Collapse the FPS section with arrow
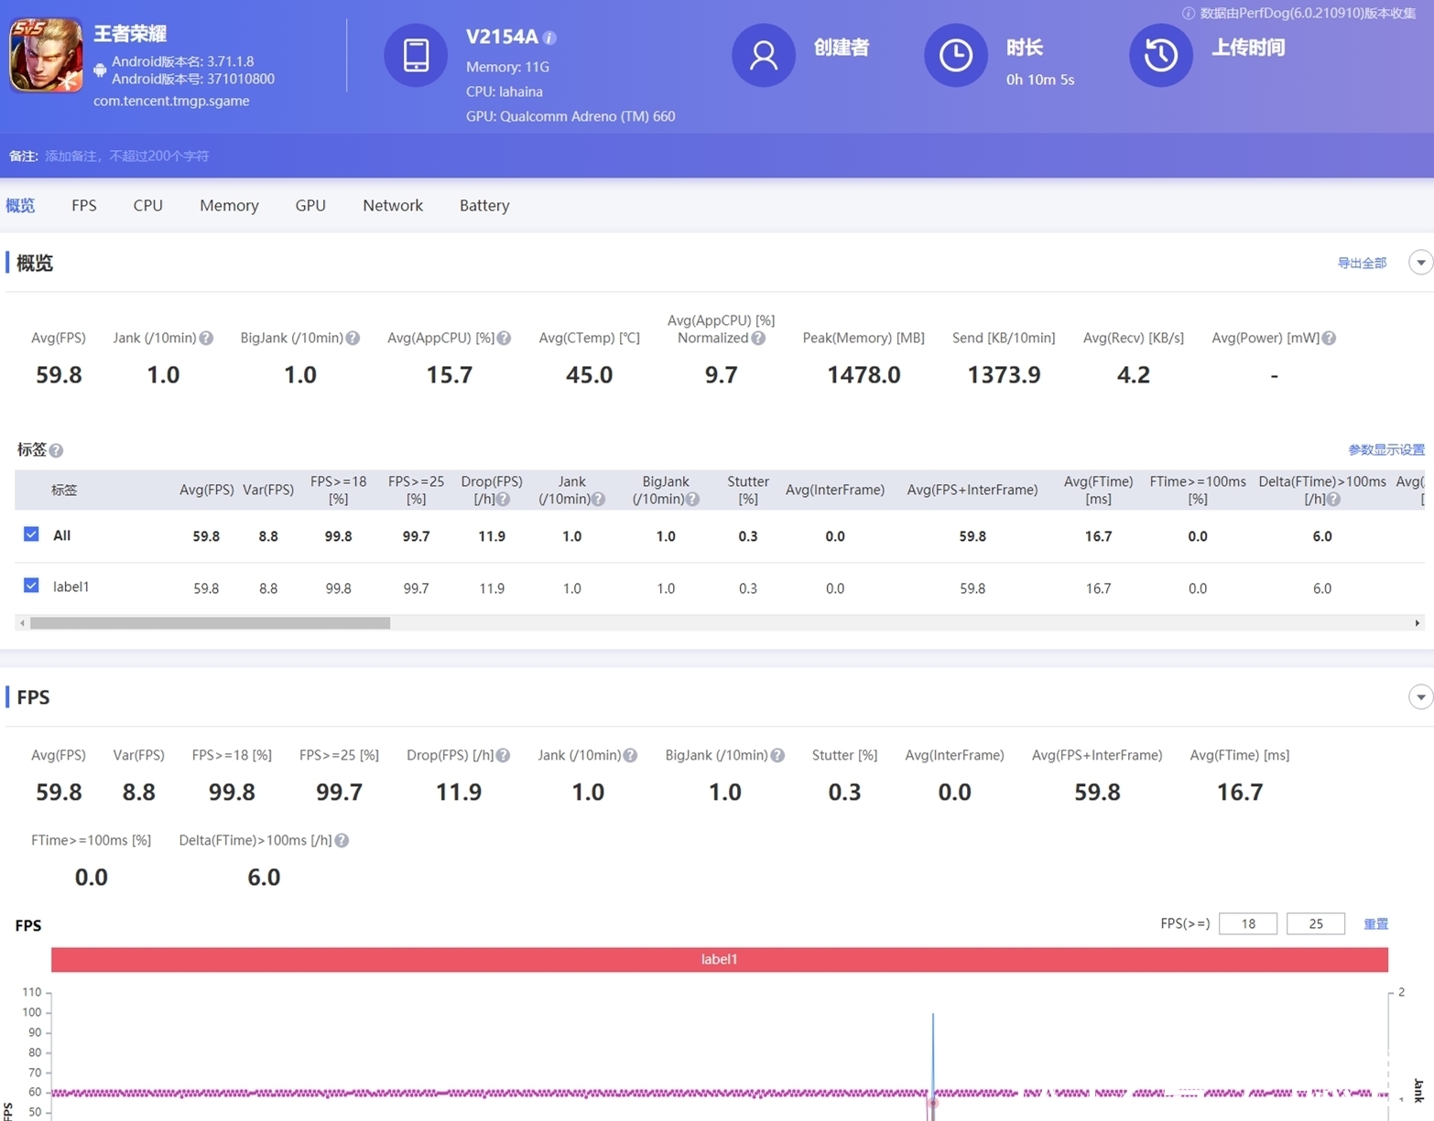This screenshot has width=1434, height=1121. pos(1420,697)
